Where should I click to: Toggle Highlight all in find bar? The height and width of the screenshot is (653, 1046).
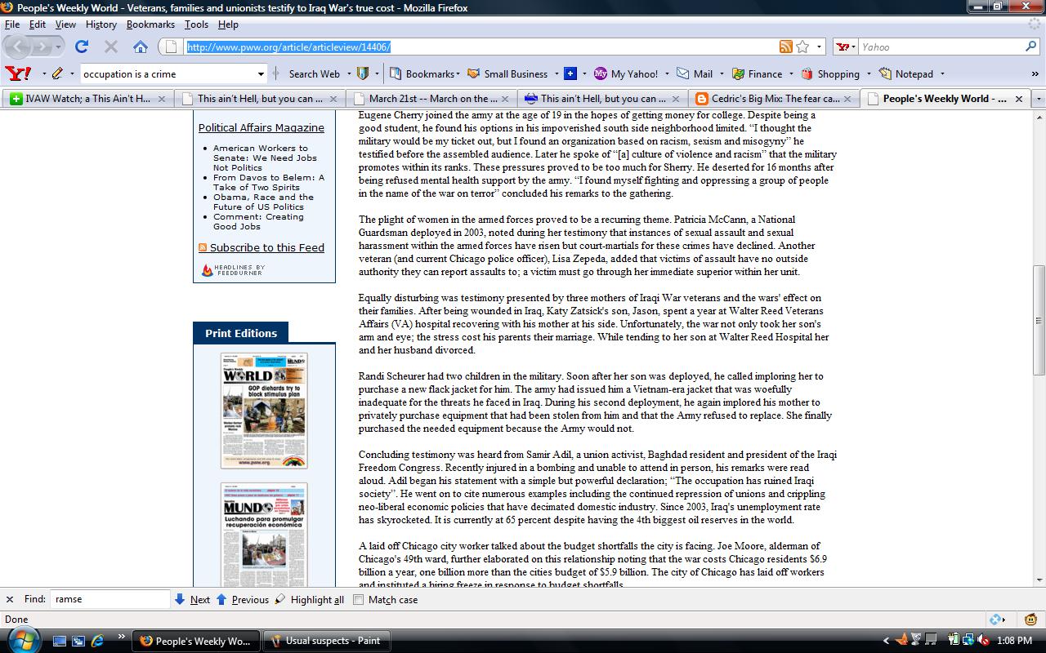click(x=309, y=599)
